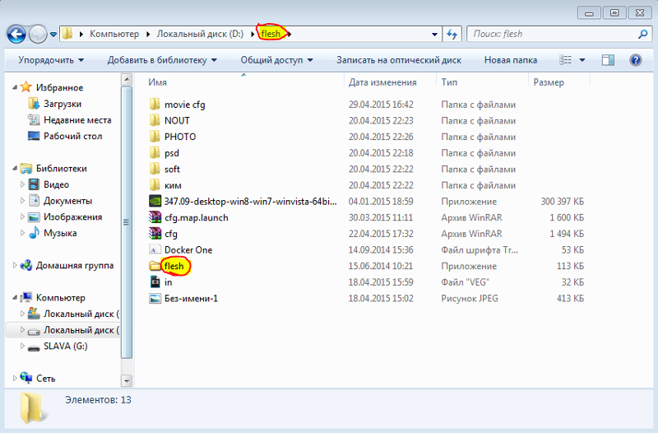Open Добавить в библиотеку menu
Image resolution: width=658 pixels, height=433 pixels.
[162, 60]
